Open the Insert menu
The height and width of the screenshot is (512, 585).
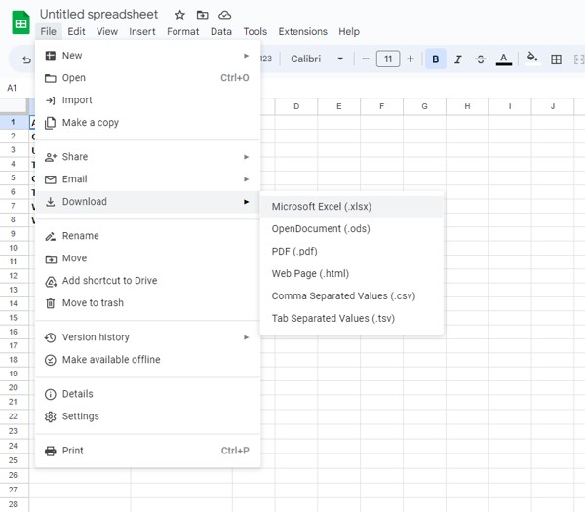coord(142,32)
